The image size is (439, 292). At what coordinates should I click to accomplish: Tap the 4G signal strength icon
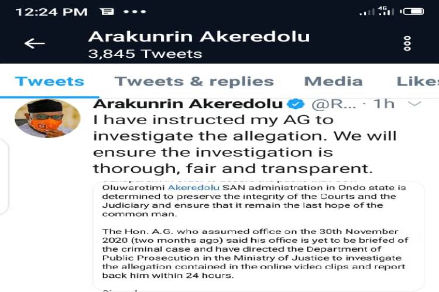386,11
